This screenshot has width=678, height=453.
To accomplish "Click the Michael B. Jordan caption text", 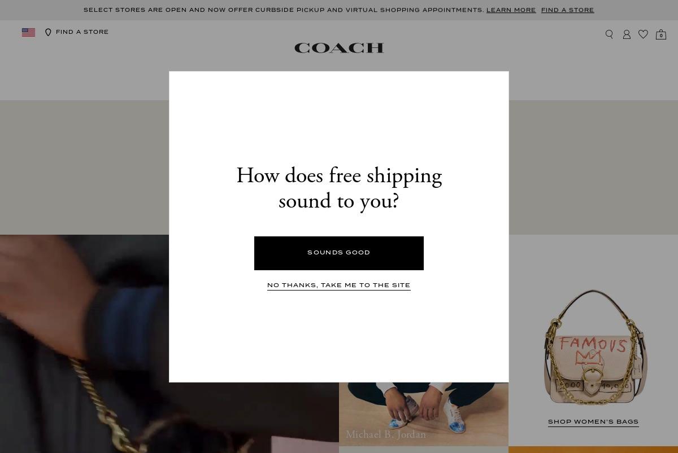I will click(x=386, y=435).
